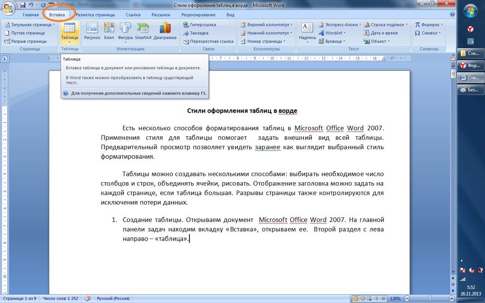The height and width of the screenshot is (303, 485).
Task: Insert a chart with Диаграмма
Action: coord(165,31)
